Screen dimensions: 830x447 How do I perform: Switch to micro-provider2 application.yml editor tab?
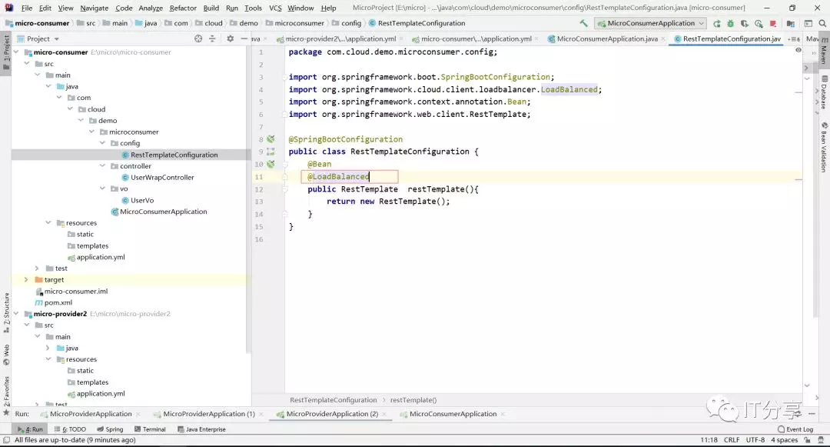[340, 38]
